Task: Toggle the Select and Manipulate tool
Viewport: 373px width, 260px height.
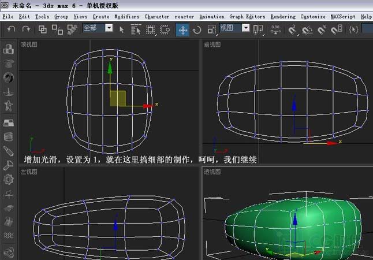Action: 275,30
